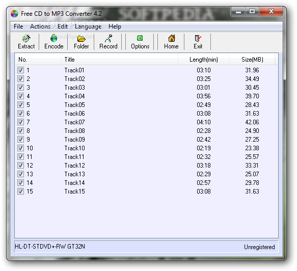The height and width of the screenshot is (271, 297).
Task: Select the Track07 title
Action: 74,122
